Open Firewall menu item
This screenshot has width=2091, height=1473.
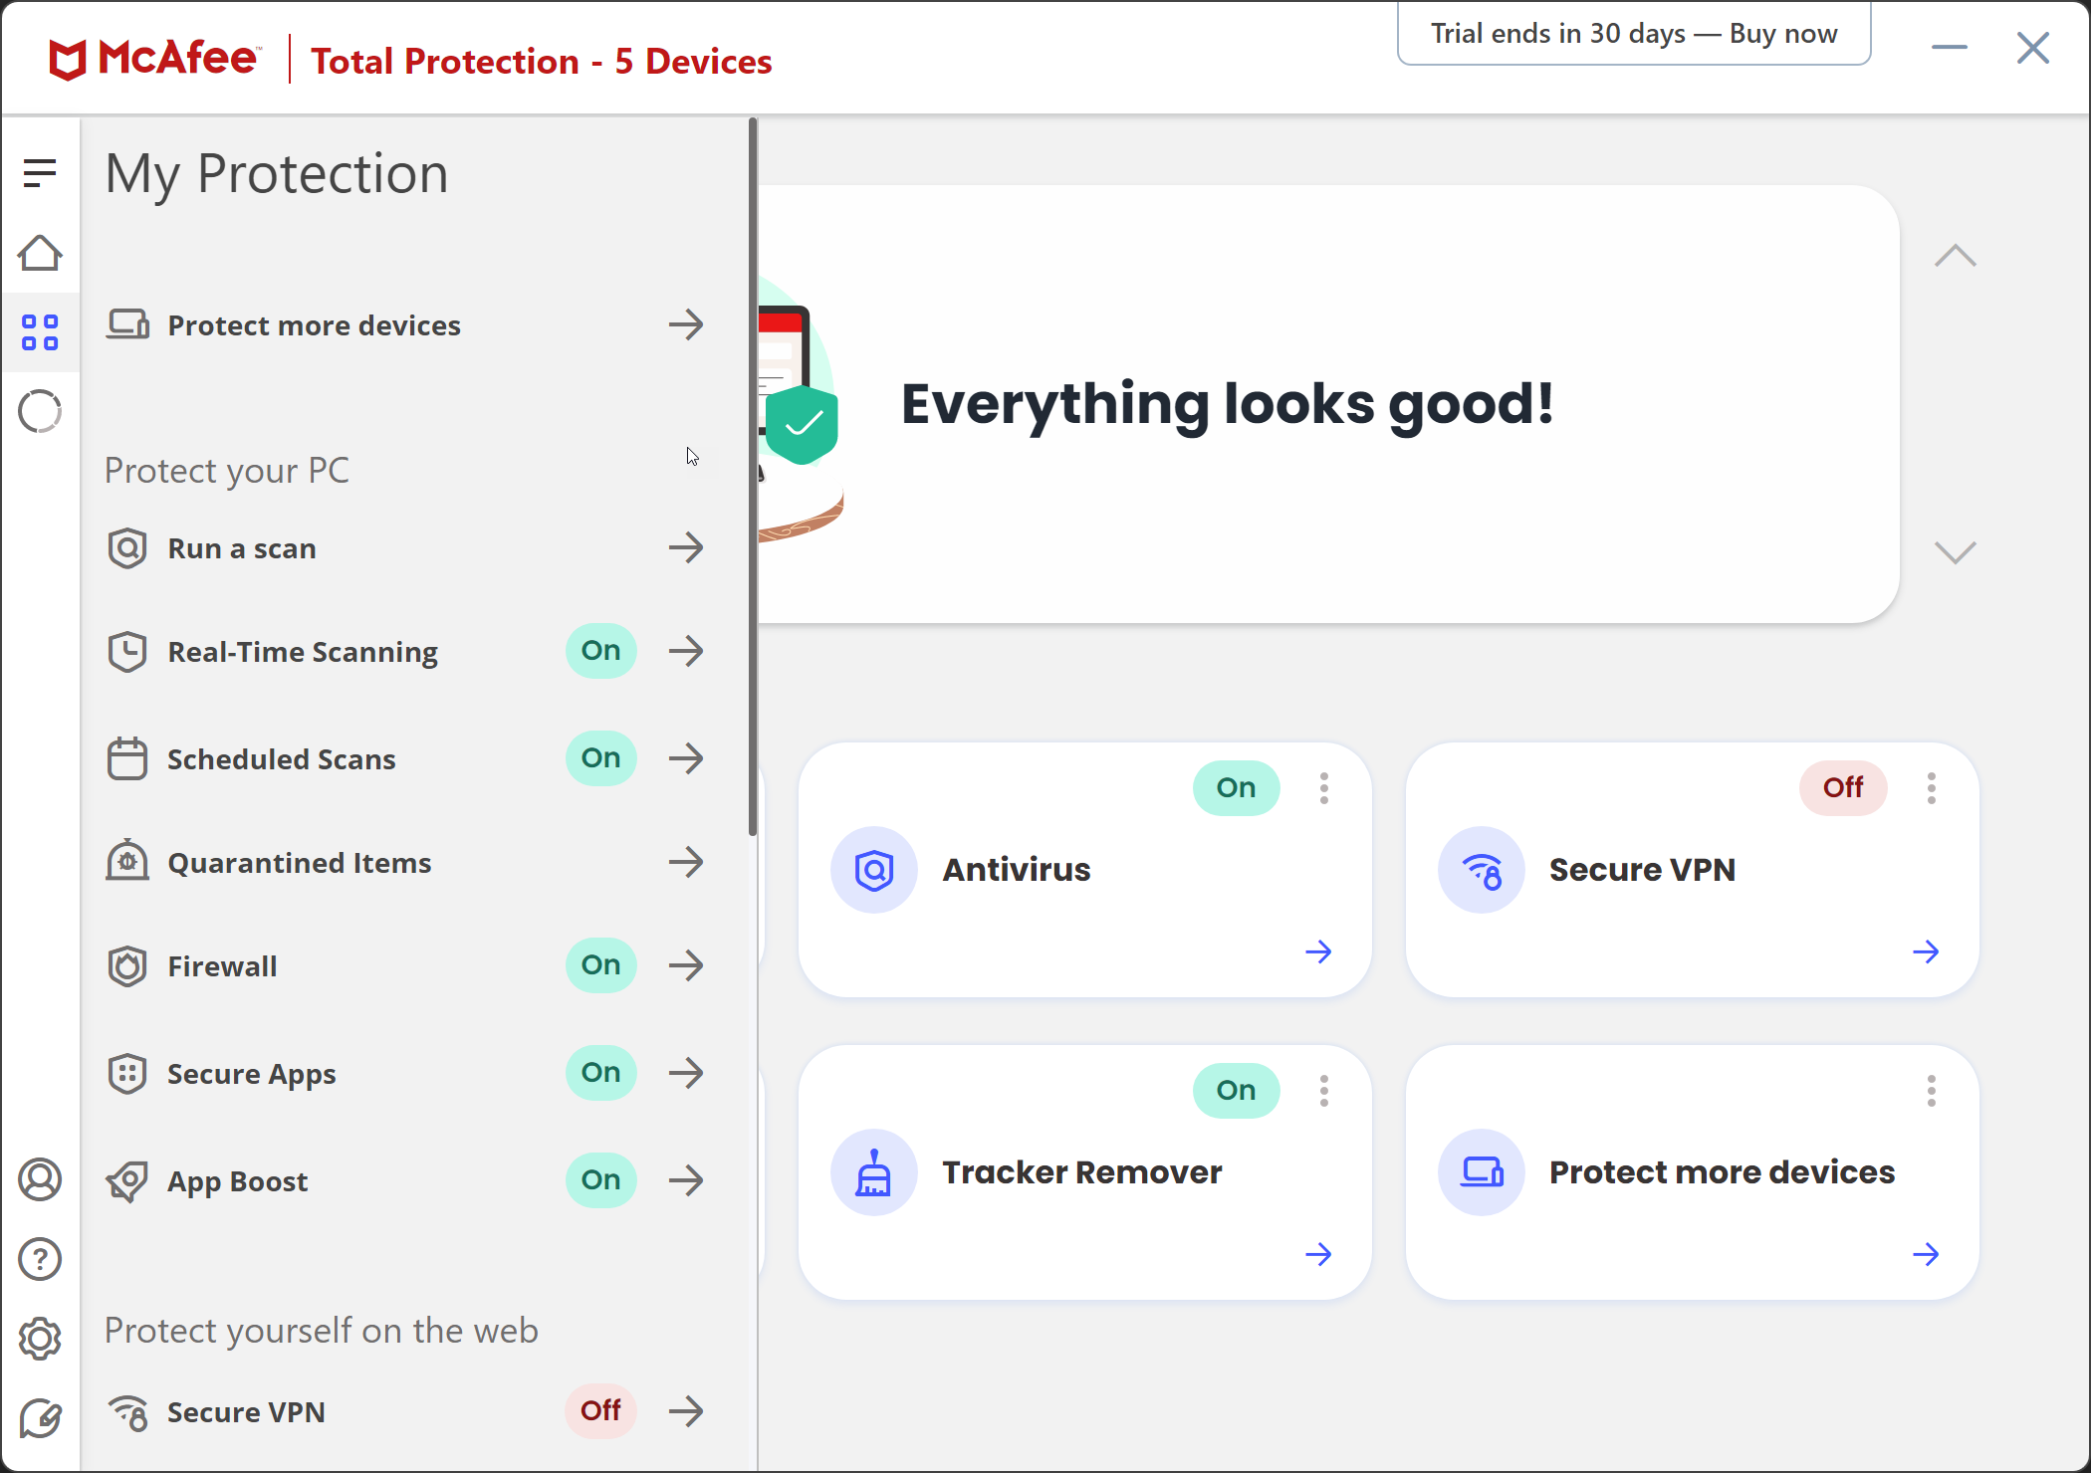pyautogui.click(x=405, y=965)
